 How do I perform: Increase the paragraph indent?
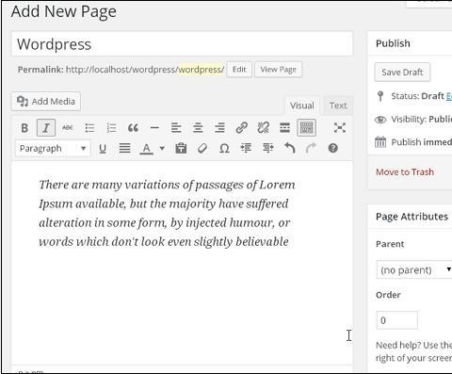[x=267, y=148]
